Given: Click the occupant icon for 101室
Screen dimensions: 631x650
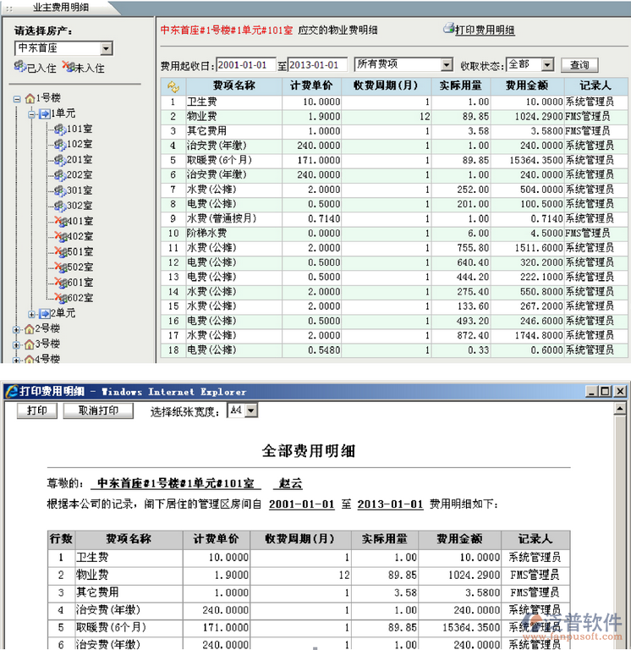Looking at the screenshot, I should point(60,129).
